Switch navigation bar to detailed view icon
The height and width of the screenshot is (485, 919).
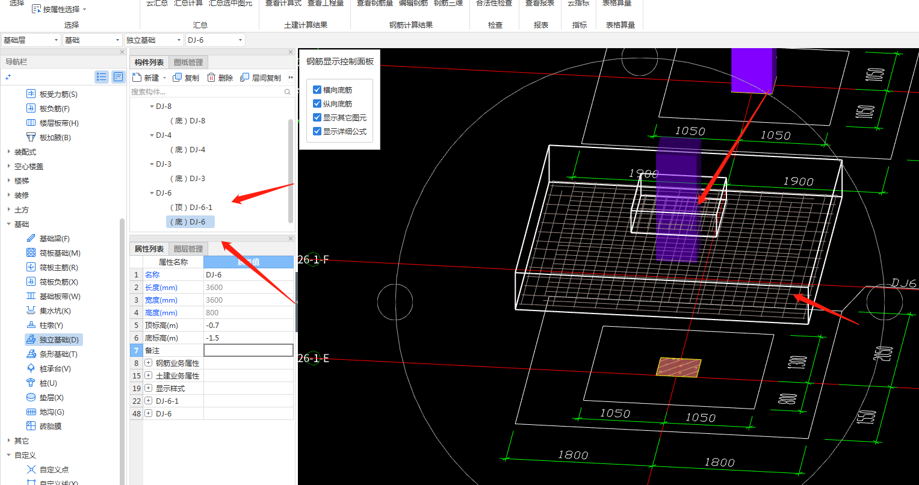[x=118, y=77]
